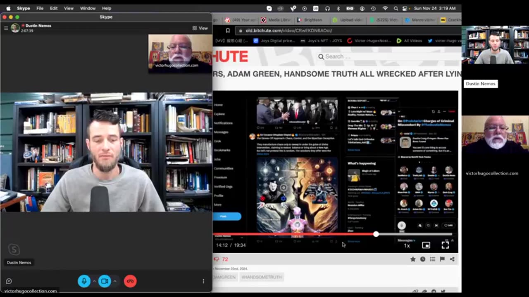Open All Videos bookmark
Screen dimensions: 529x297
click(409, 41)
